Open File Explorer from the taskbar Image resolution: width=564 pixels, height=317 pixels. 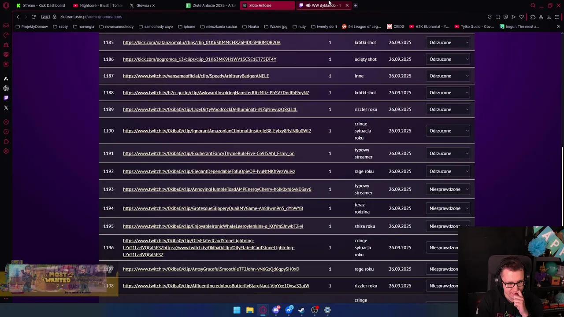pos(250,310)
